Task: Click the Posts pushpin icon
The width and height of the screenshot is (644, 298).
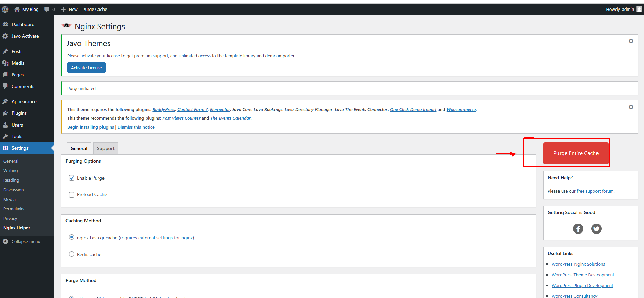Action: (x=5, y=51)
